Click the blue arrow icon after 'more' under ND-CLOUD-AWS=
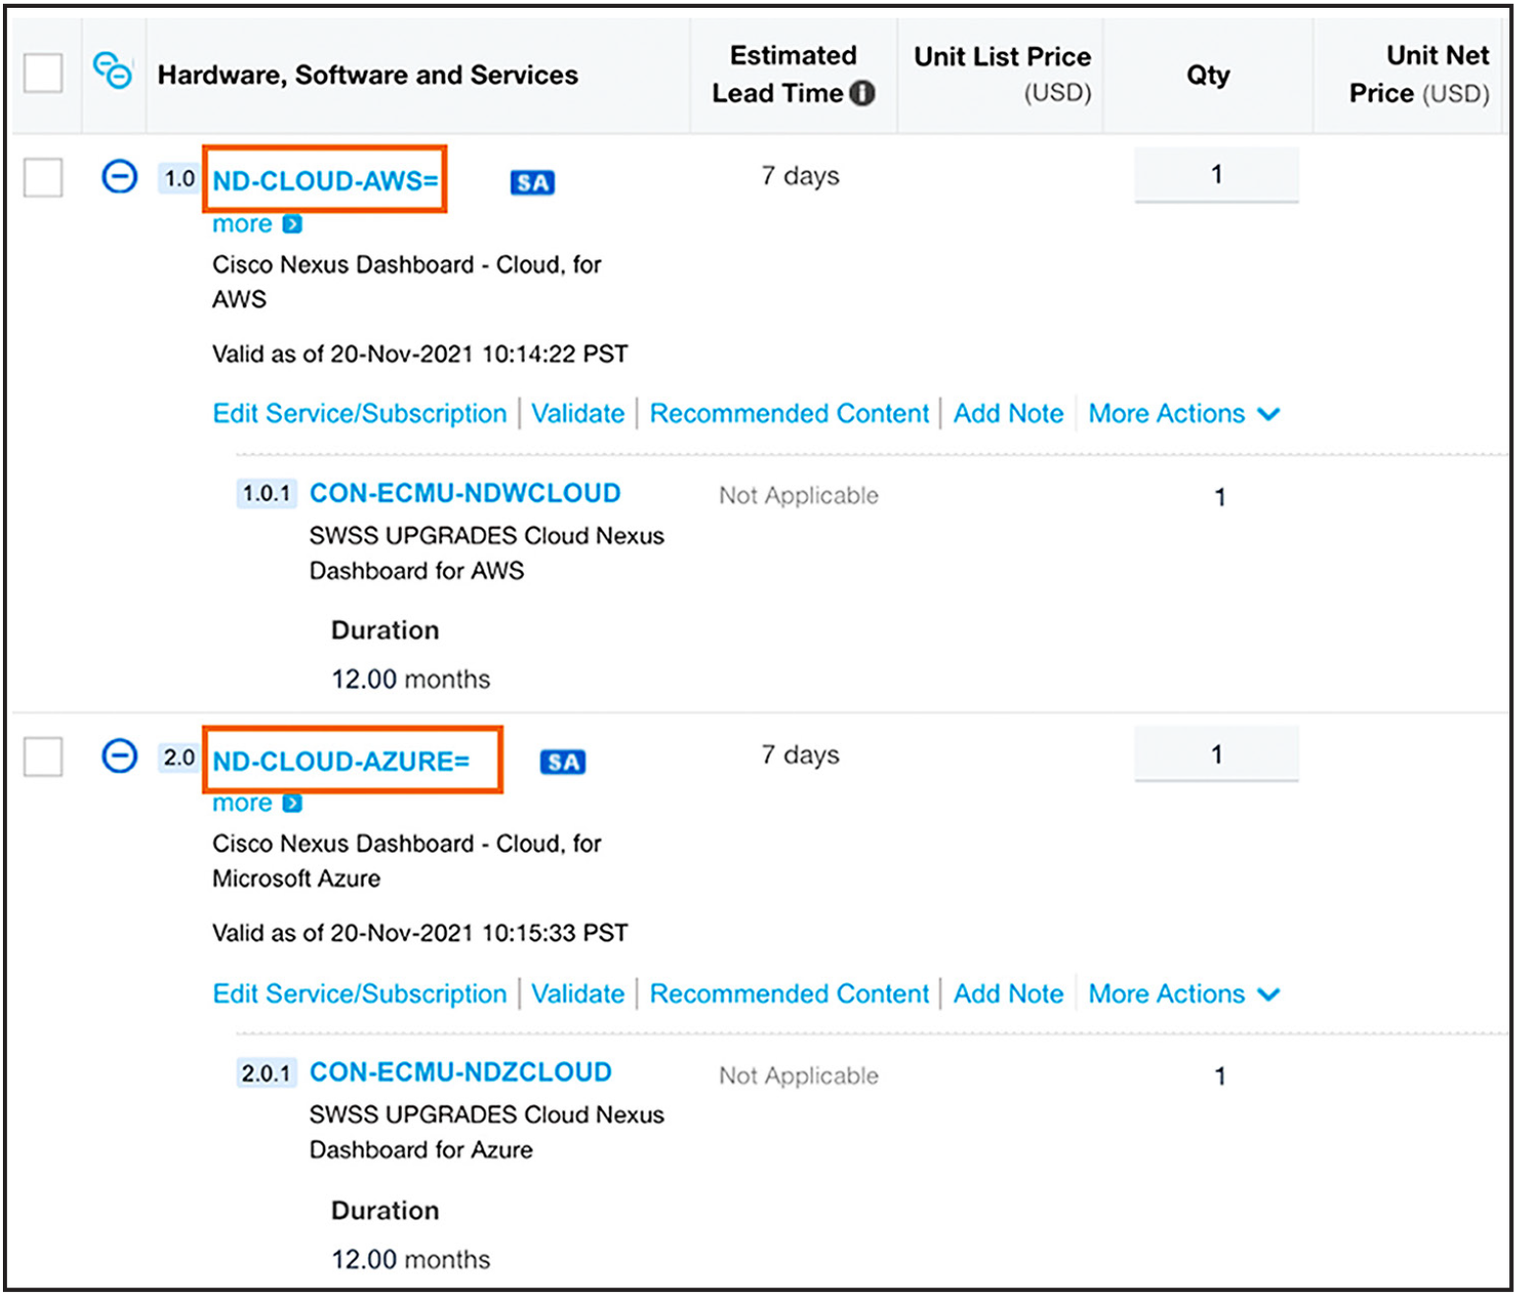The width and height of the screenshot is (1517, 1295). point(291,224)
